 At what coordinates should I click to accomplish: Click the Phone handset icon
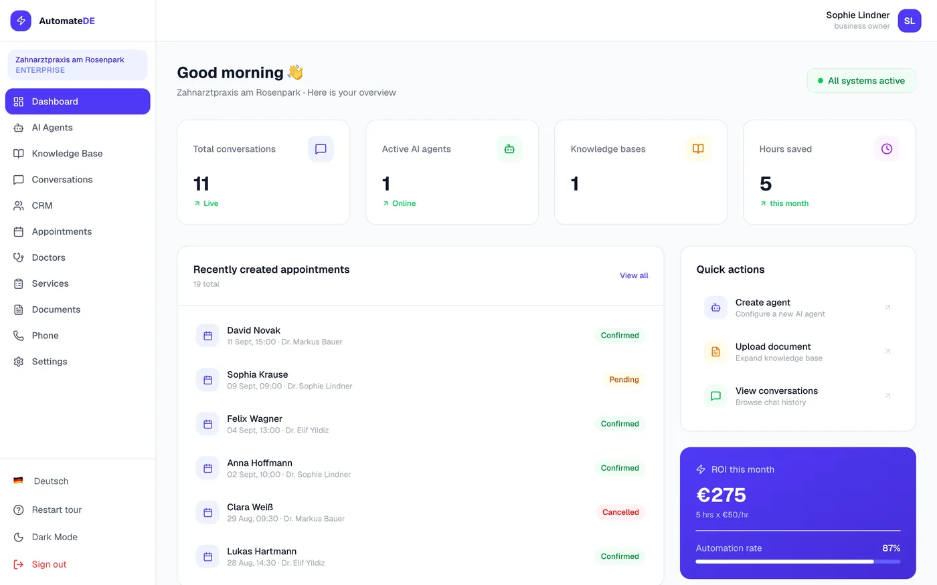(19, 336)
